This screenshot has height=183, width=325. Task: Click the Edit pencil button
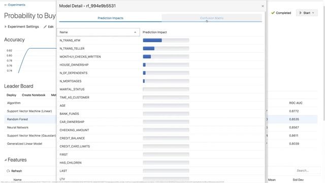click(49, 27)
